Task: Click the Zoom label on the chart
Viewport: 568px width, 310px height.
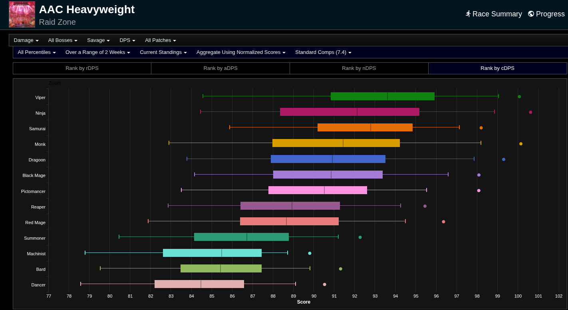Action: tap(55, 83)
